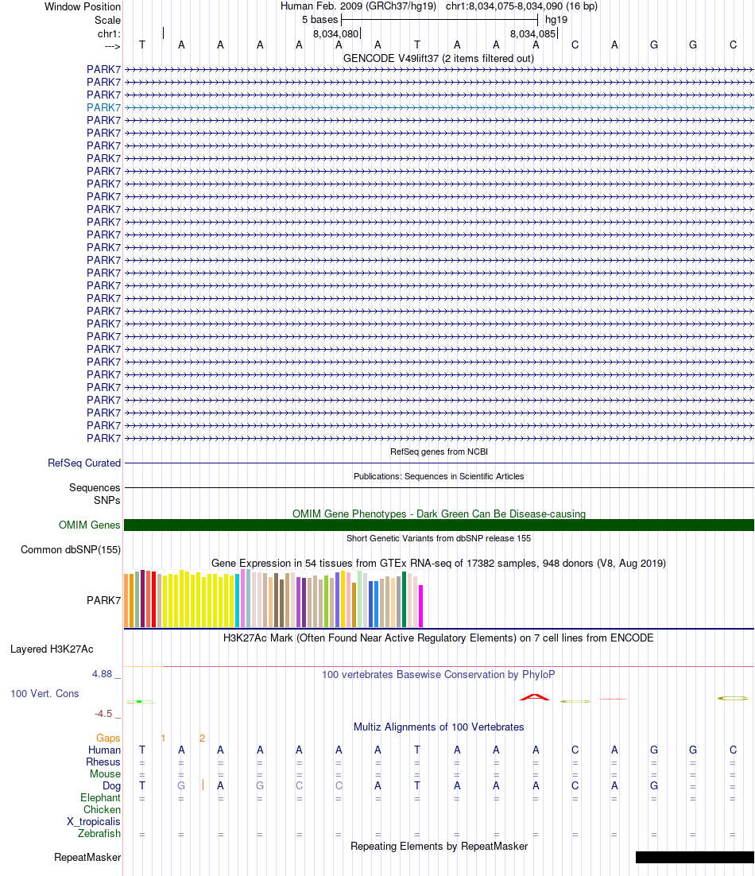Click the 8,034,080 ruler position
The height and width of the screenshot is (876, 755).
click(x=335, y=33)
